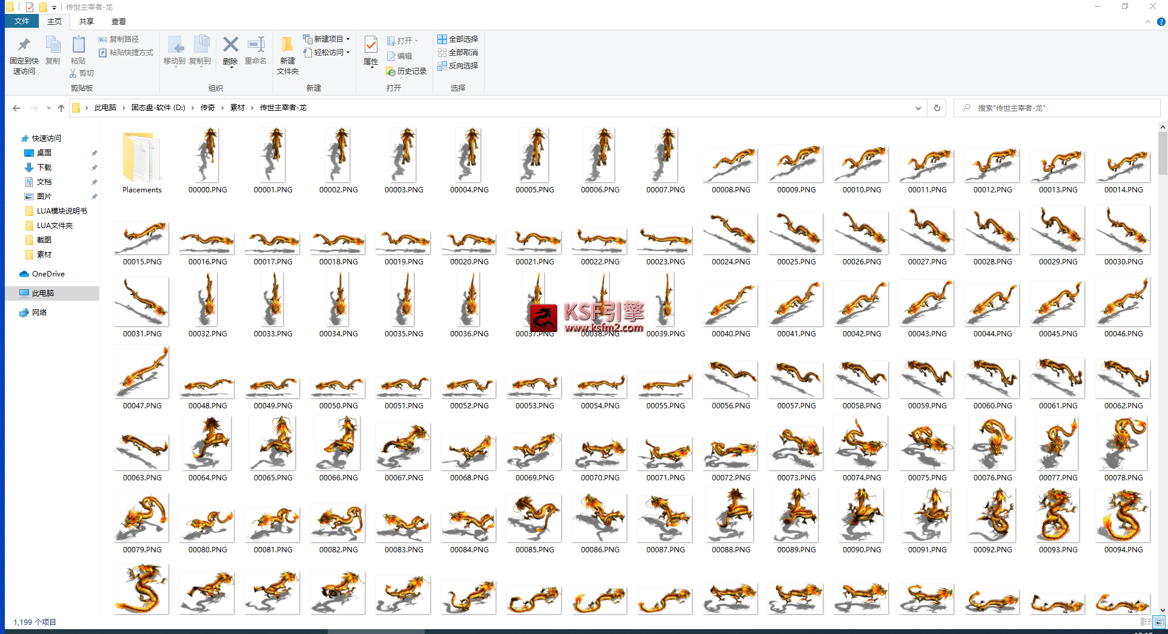Select the Placements folder
Viewport: 1168px width, 634px height.
tap(142, 160)
